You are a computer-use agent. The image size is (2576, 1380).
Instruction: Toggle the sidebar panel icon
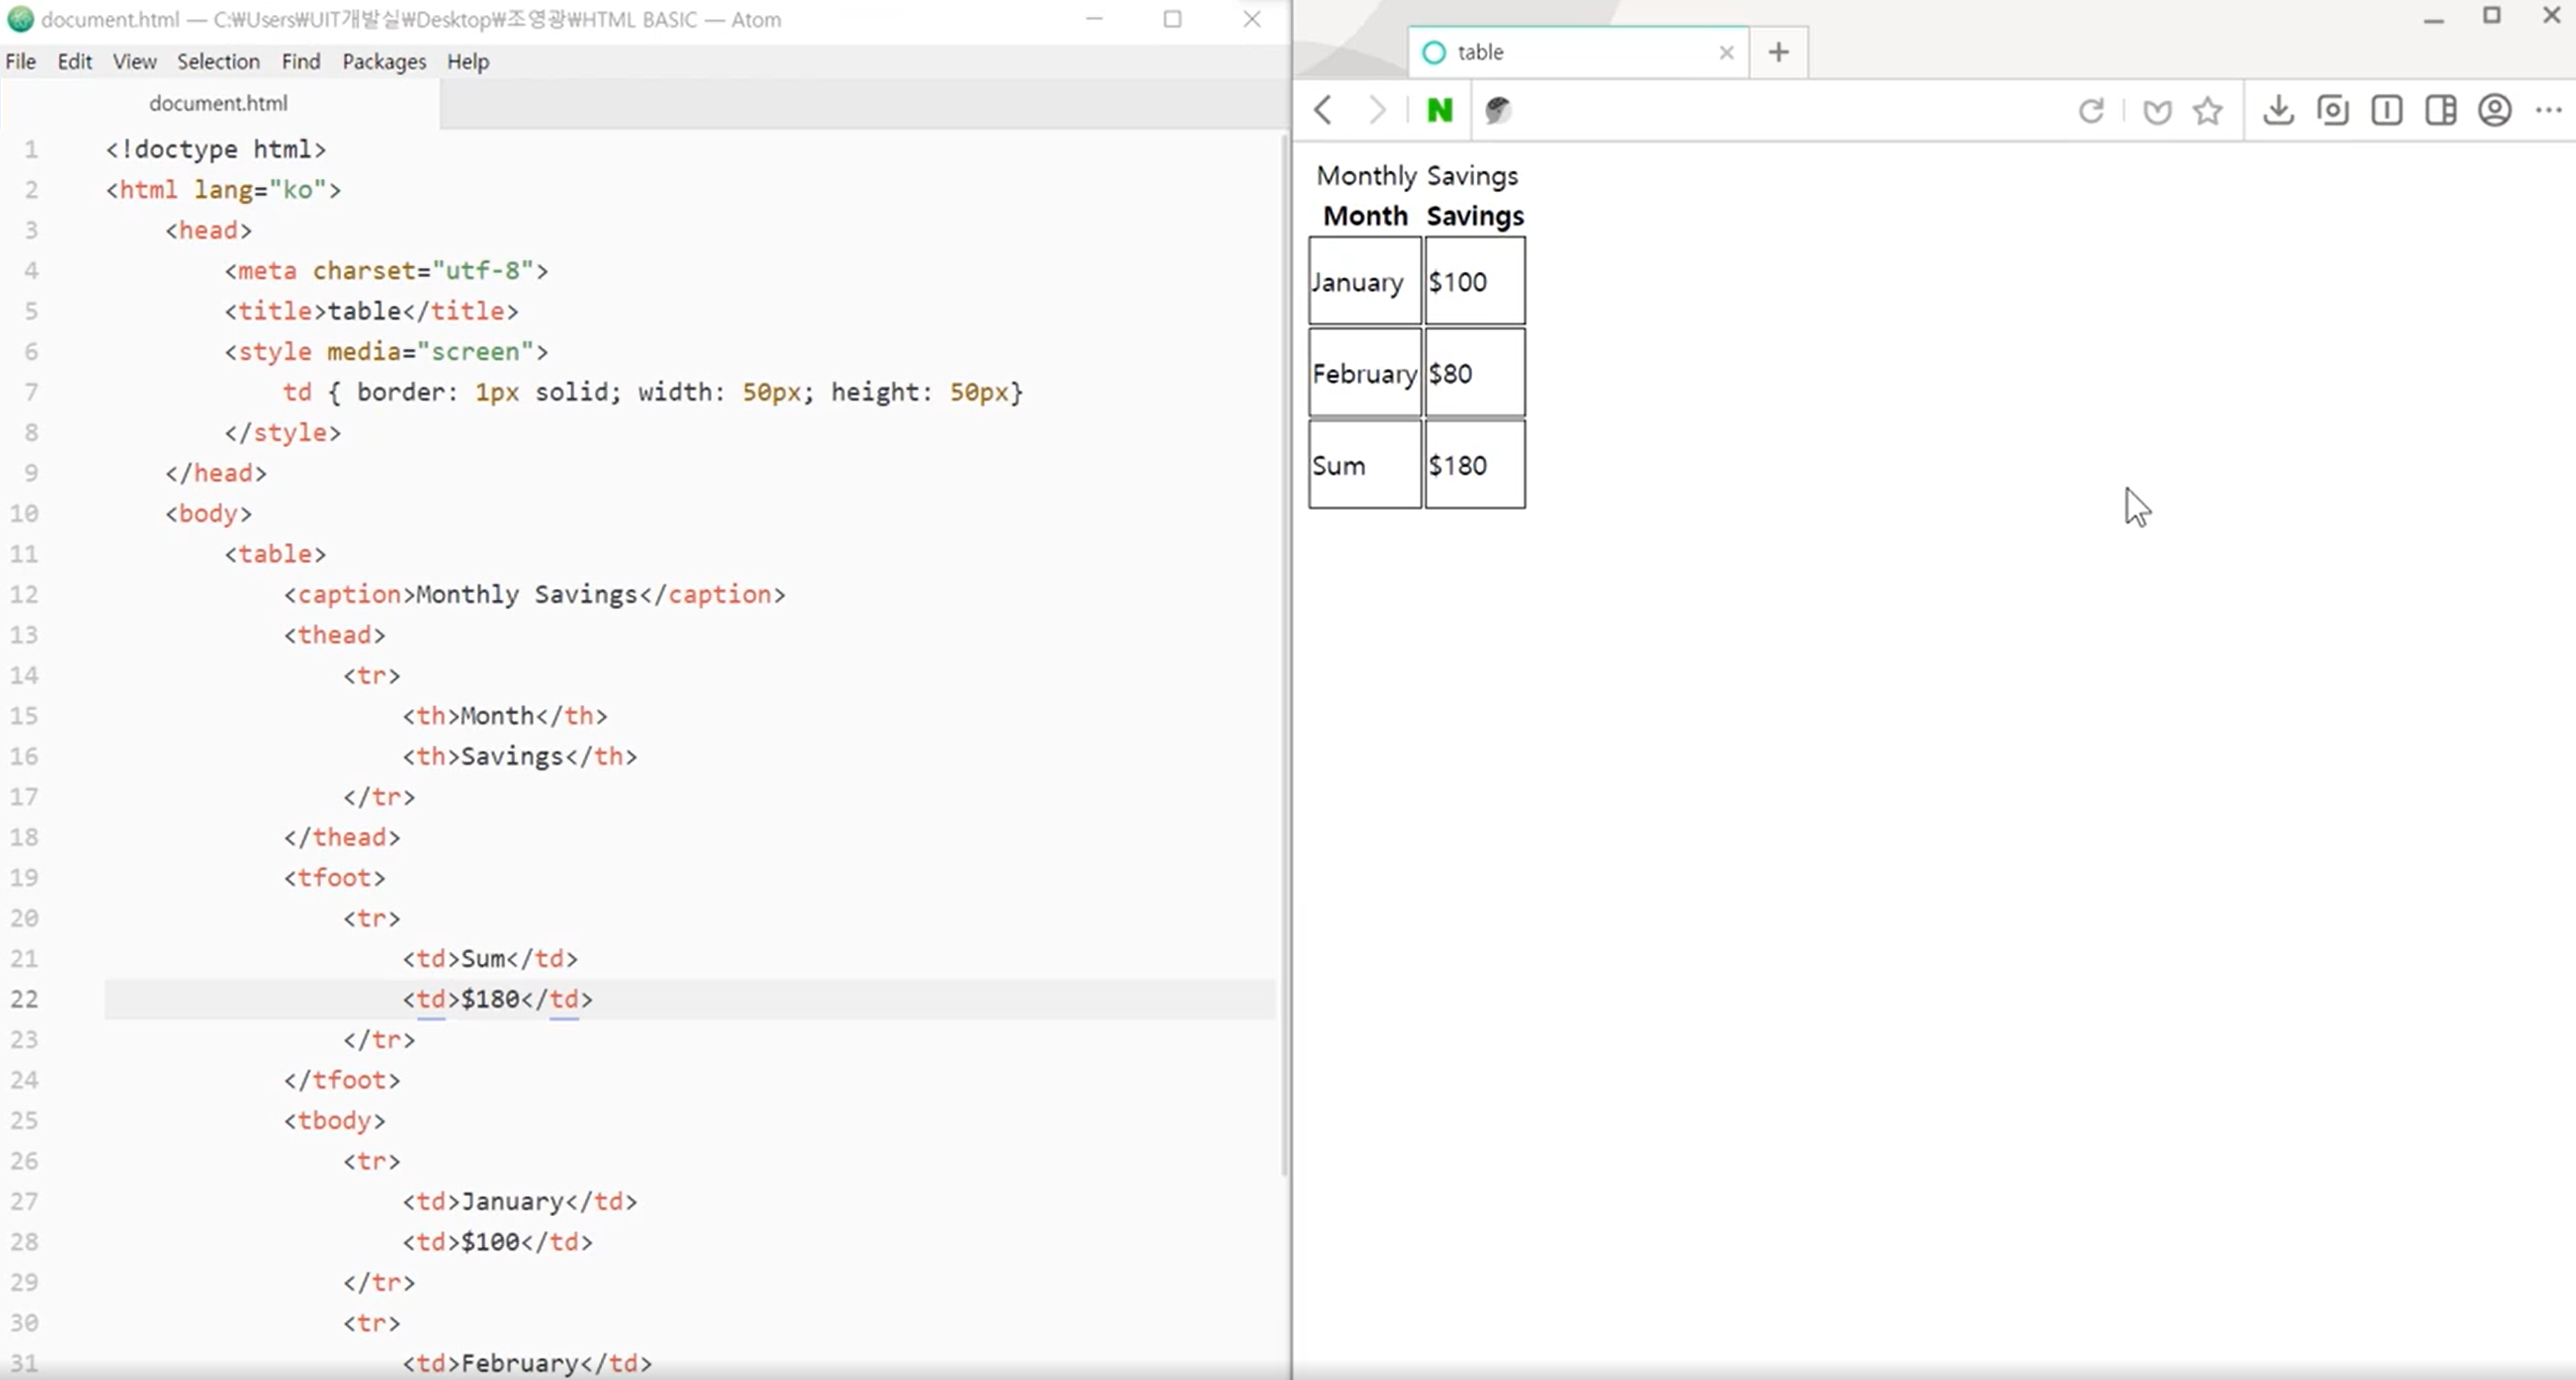coord(2440,110)
